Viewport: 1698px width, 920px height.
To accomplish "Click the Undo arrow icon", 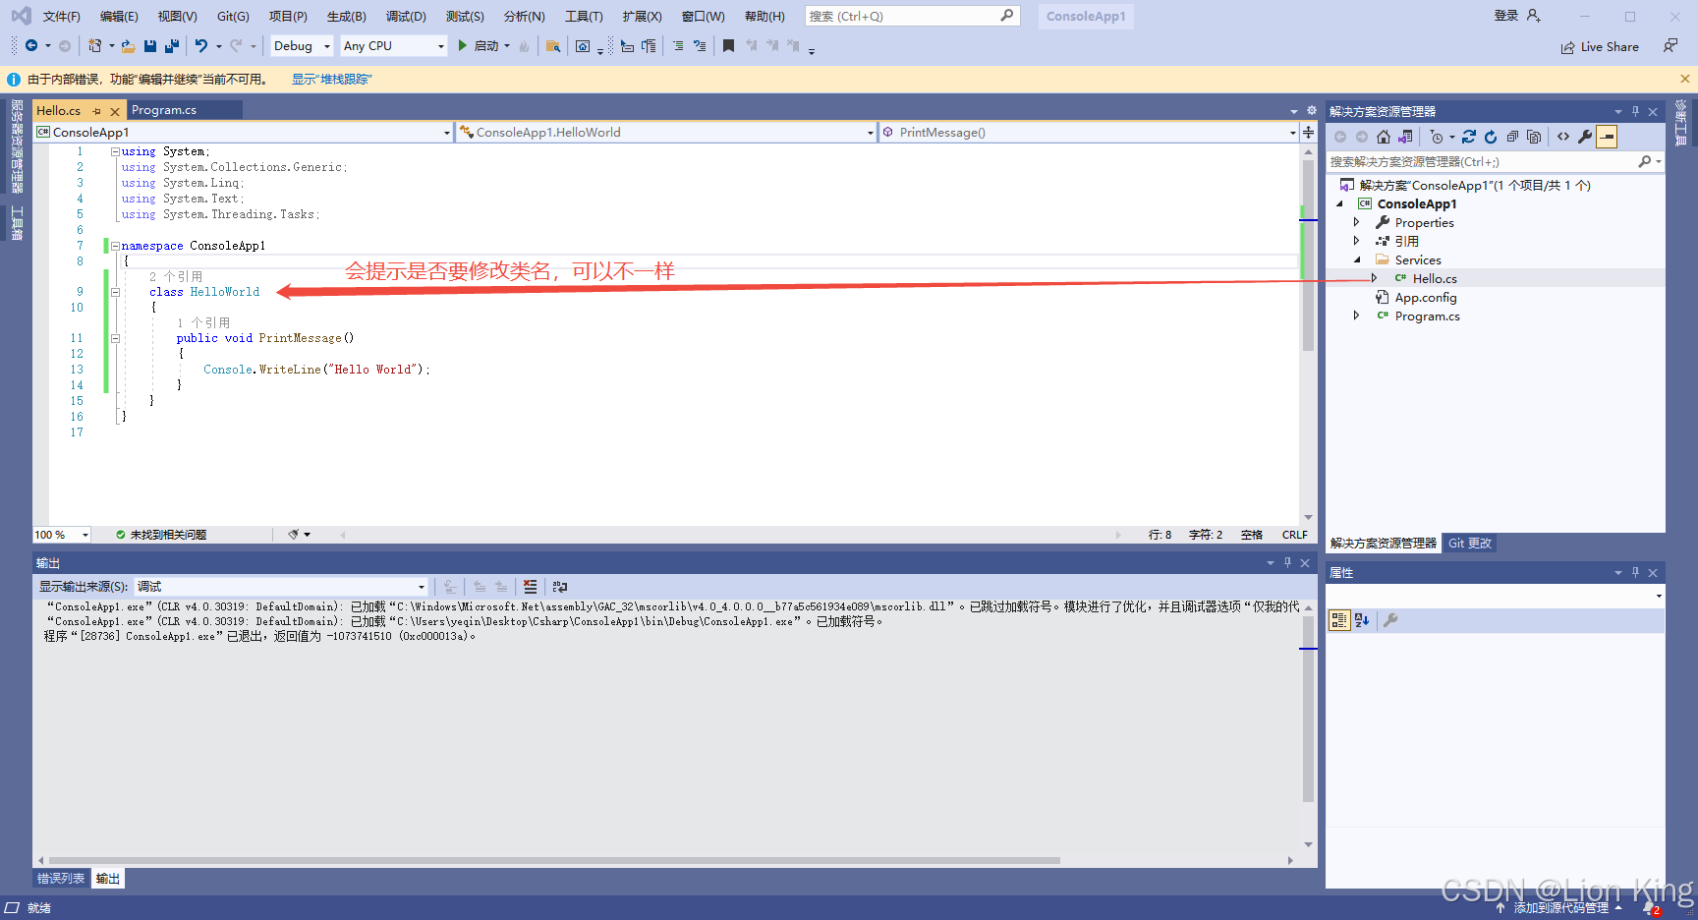I will (x=201, y=46).
